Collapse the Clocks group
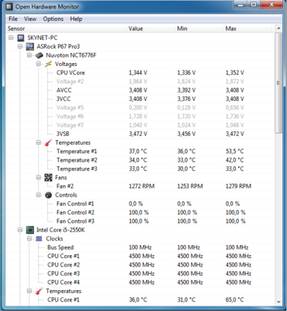This screenshot has width=287, height=311. (x=29, y=239)
